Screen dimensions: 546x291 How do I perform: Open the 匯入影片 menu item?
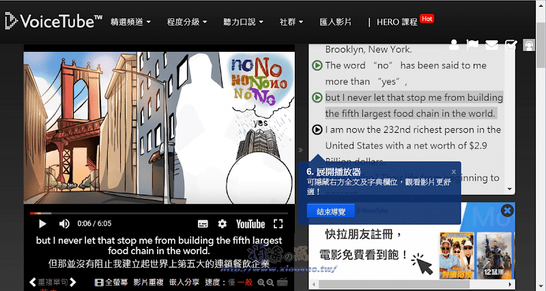pyautogui.click(x=335, y=22)
